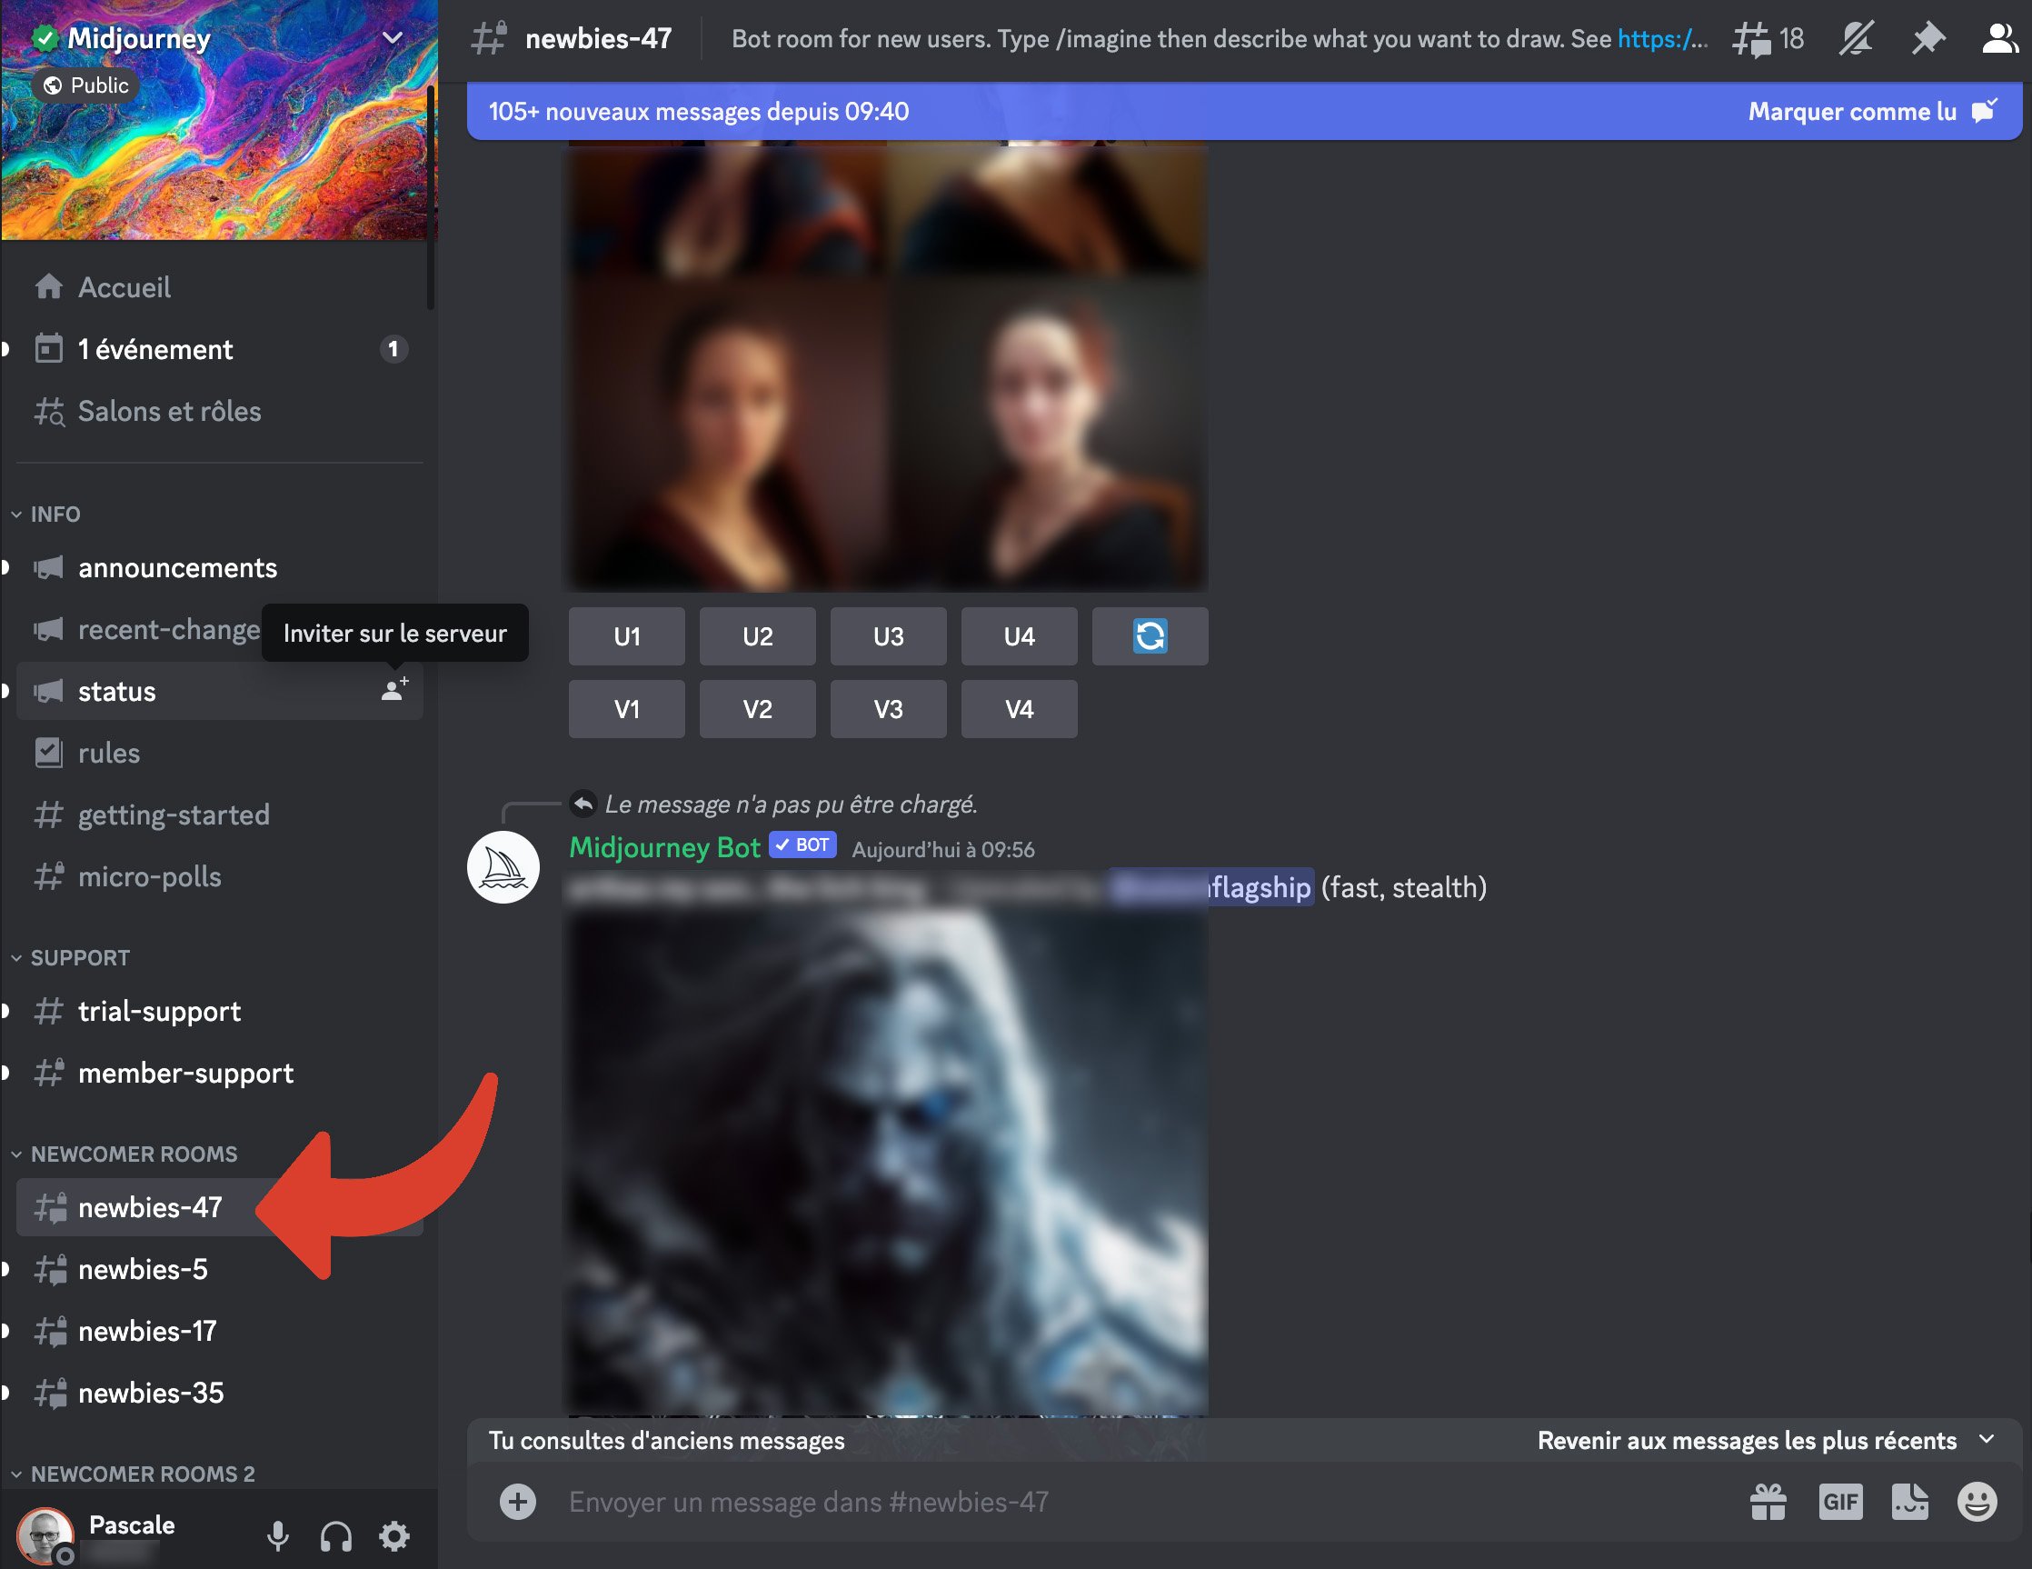Screen dimensions: 2032x1569
Task: Open user settings gear icon
Action: point(394,1535)
